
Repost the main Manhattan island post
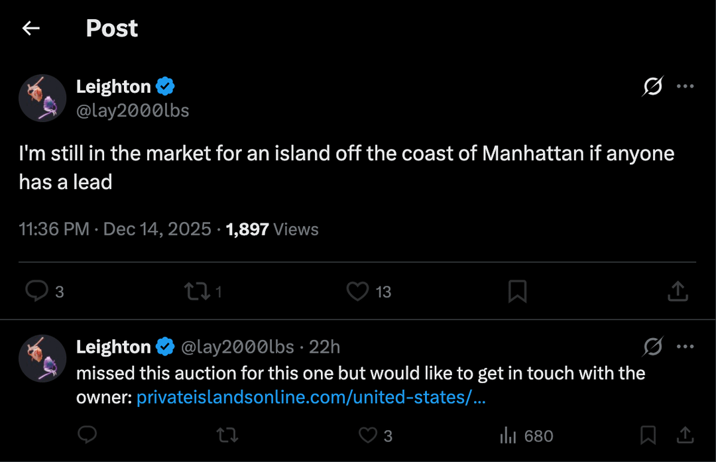point(196,291)
